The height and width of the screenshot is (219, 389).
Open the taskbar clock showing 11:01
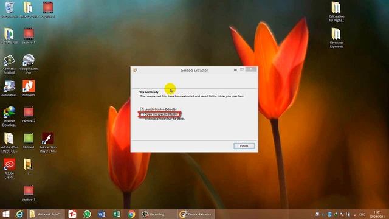(377, 214)
